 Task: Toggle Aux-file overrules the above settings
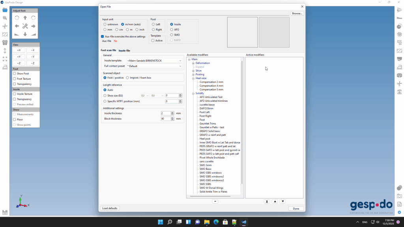(x=103, y=36)
